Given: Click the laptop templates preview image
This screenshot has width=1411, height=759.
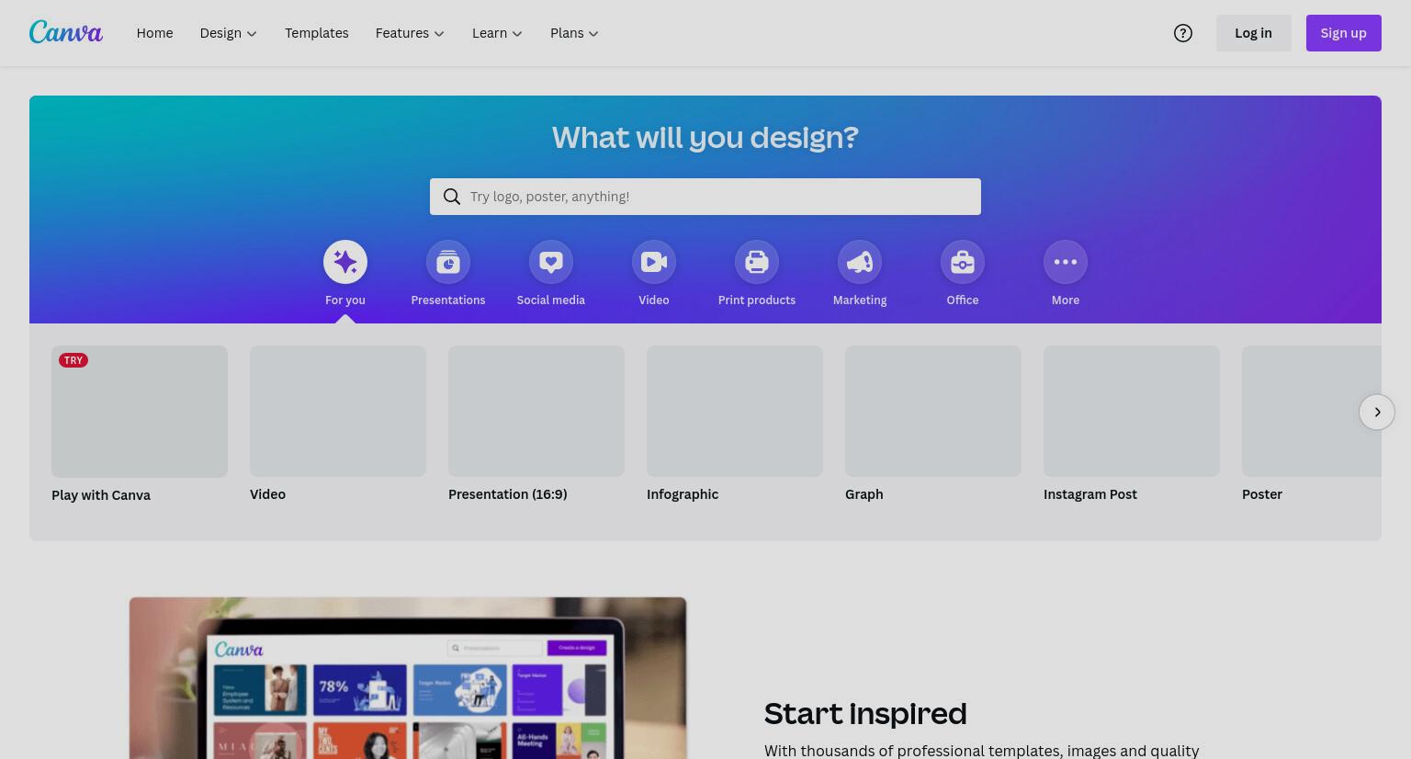Looking at the screenshot, I should (x=408, y=678).
